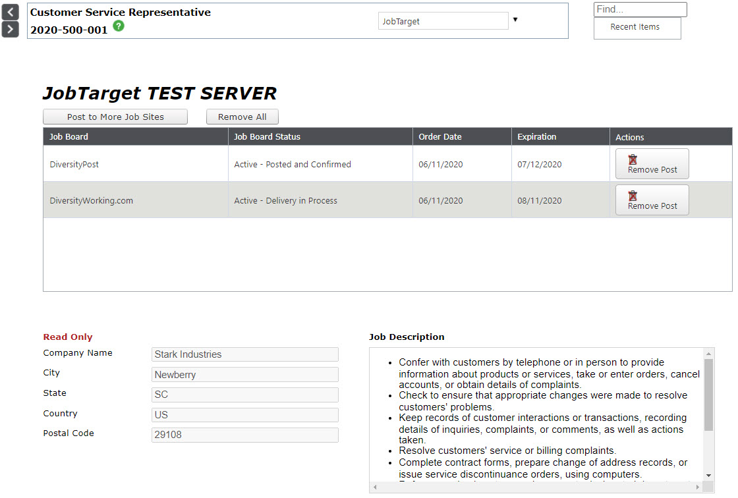Click the trash icon for DiversityWorking.com
738x498 pixels.
click(x=633, y=196)
